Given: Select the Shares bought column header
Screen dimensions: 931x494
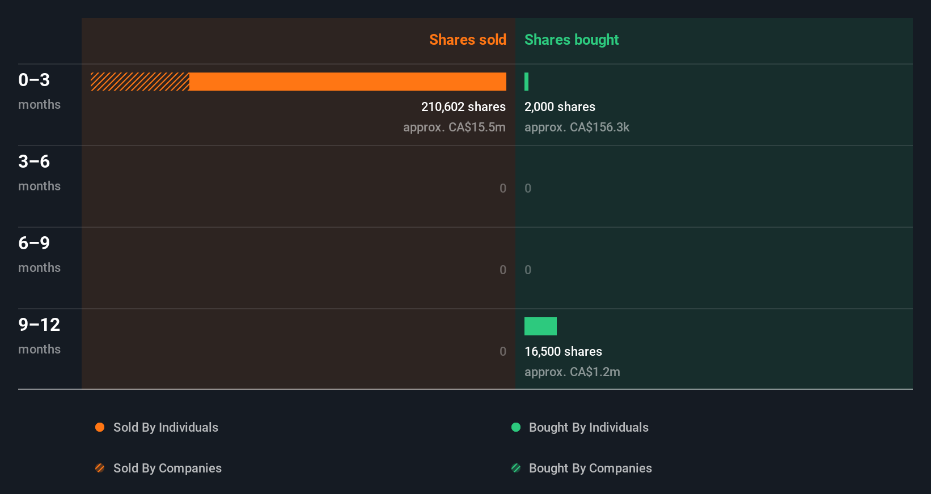Looking at the screenshot, I should point(572,40).
